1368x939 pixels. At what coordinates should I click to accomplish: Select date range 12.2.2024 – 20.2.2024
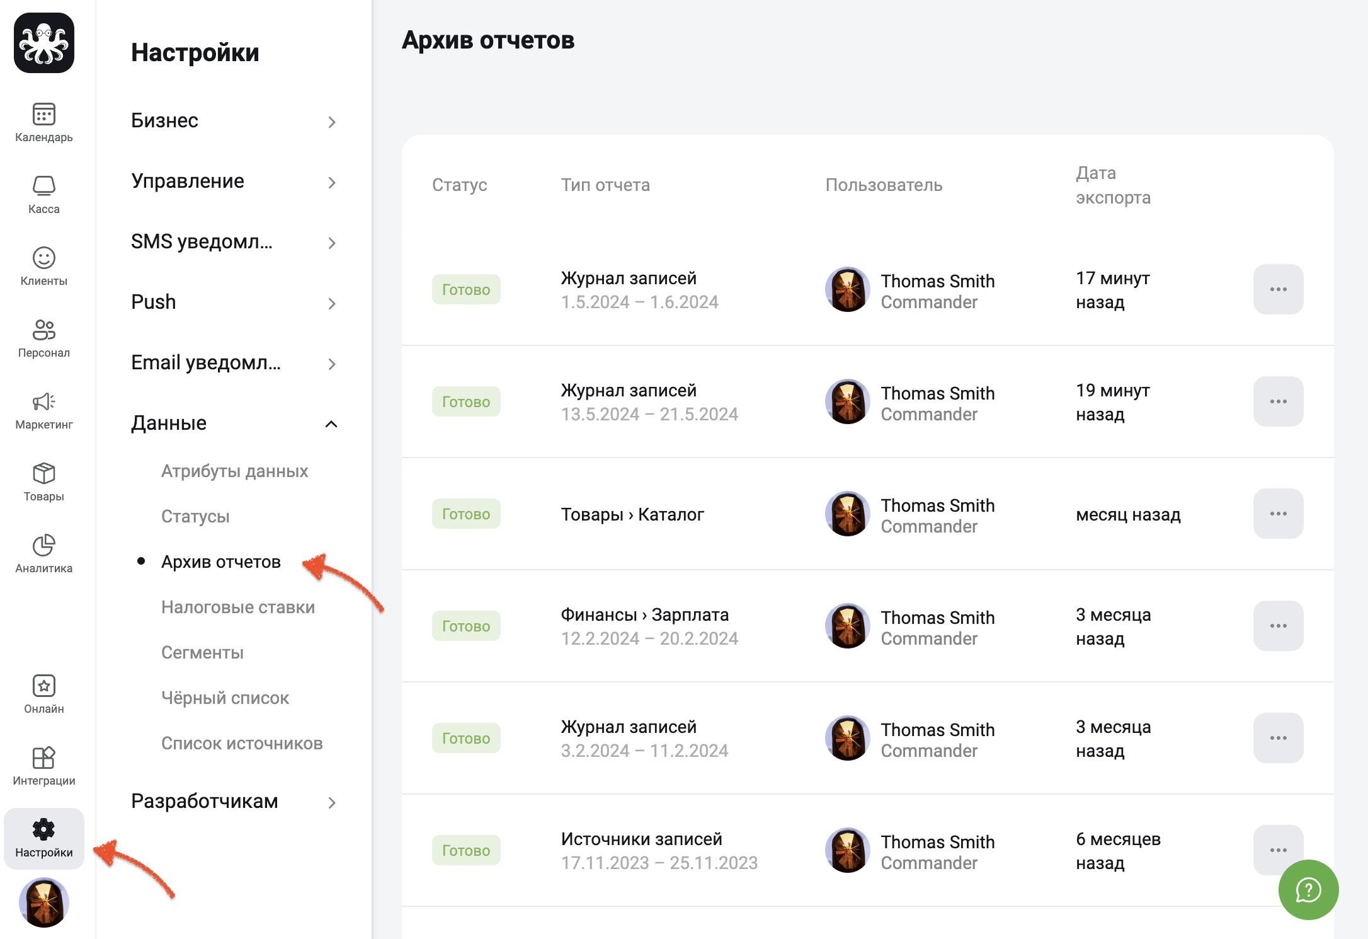click(x=649, y=639)
